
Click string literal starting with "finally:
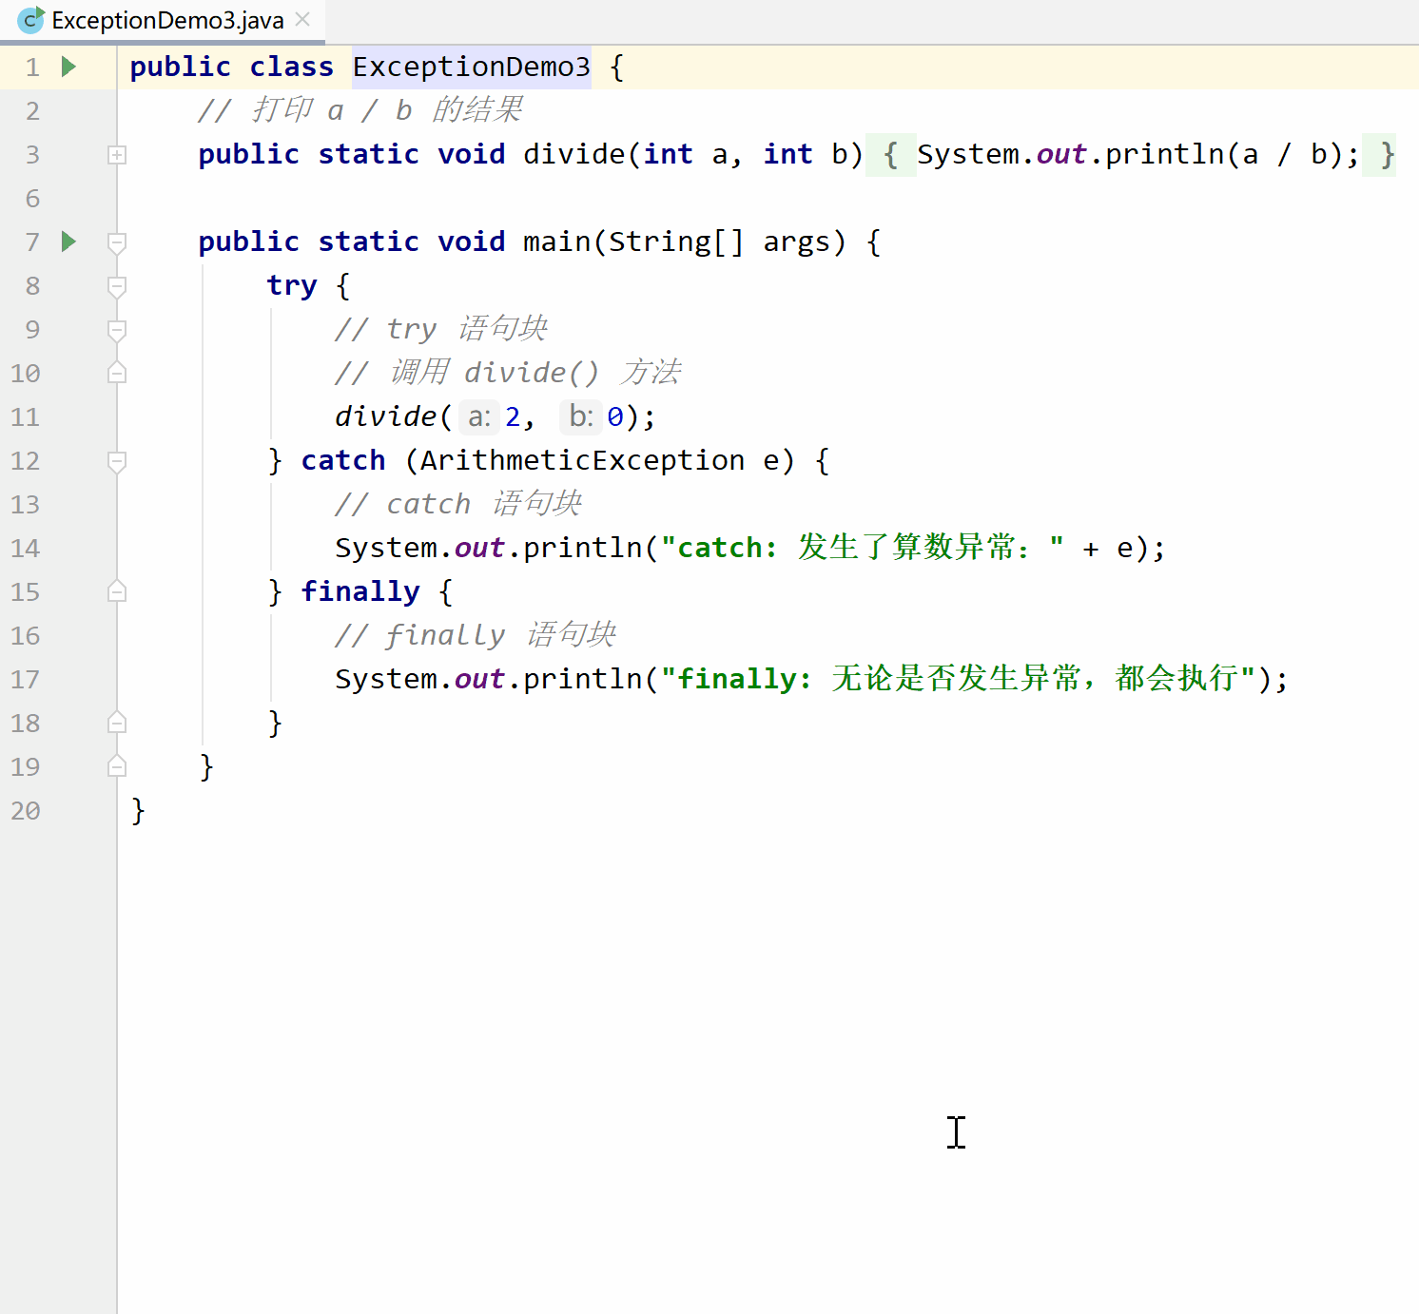pos(960,679)
